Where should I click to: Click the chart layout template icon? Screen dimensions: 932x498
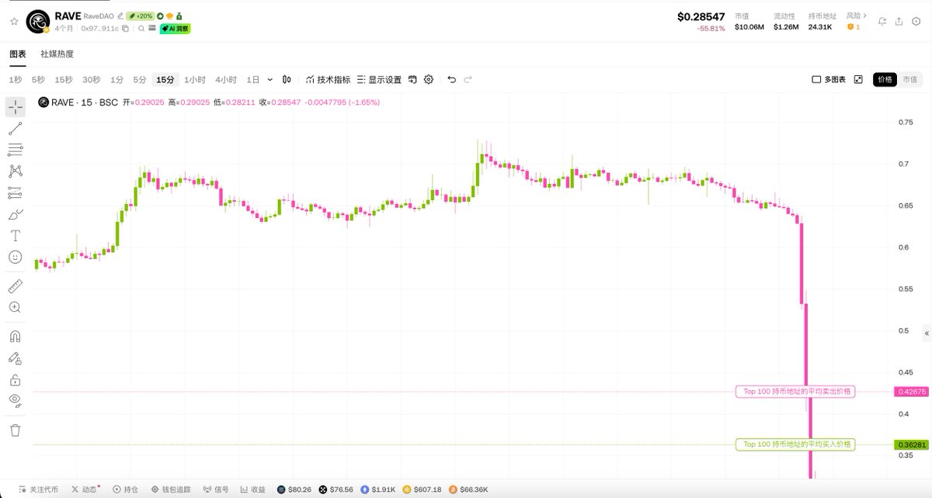[413, 79]
